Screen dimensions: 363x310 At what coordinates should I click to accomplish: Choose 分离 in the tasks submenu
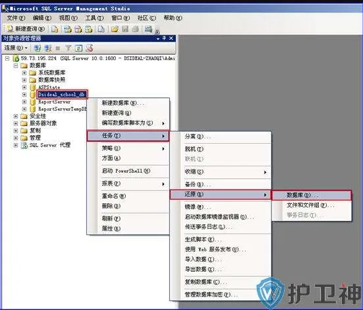(x=221, y=137)
